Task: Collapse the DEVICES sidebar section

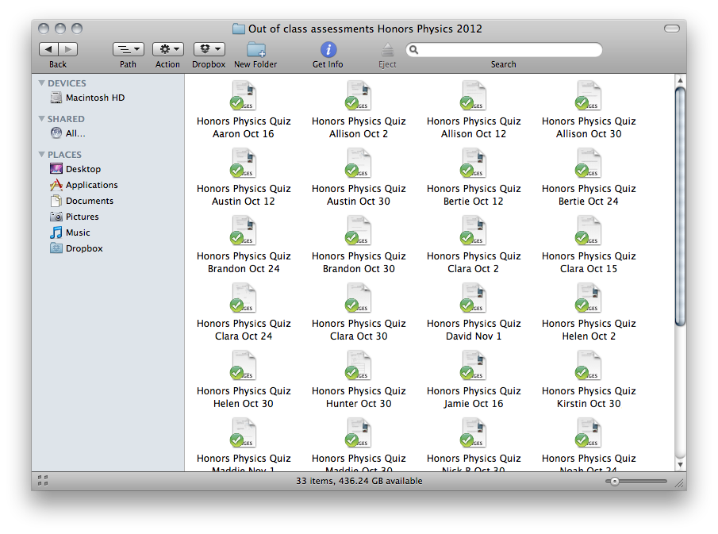Action: [41, 83]
